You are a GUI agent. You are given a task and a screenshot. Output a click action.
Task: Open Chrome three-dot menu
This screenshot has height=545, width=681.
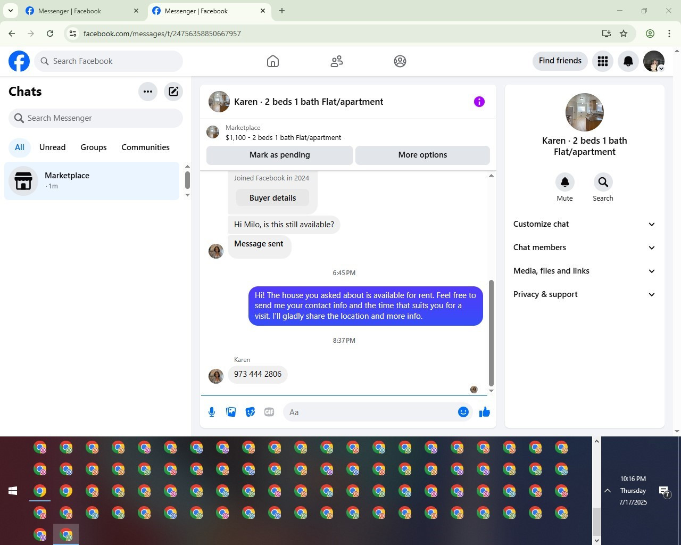pyautogui.click(x=669, y=34)
